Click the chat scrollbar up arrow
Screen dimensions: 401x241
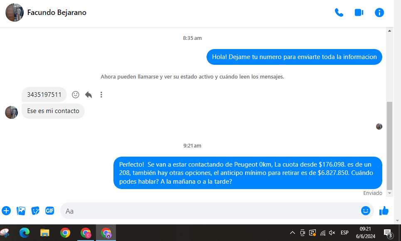pos(389,31)
